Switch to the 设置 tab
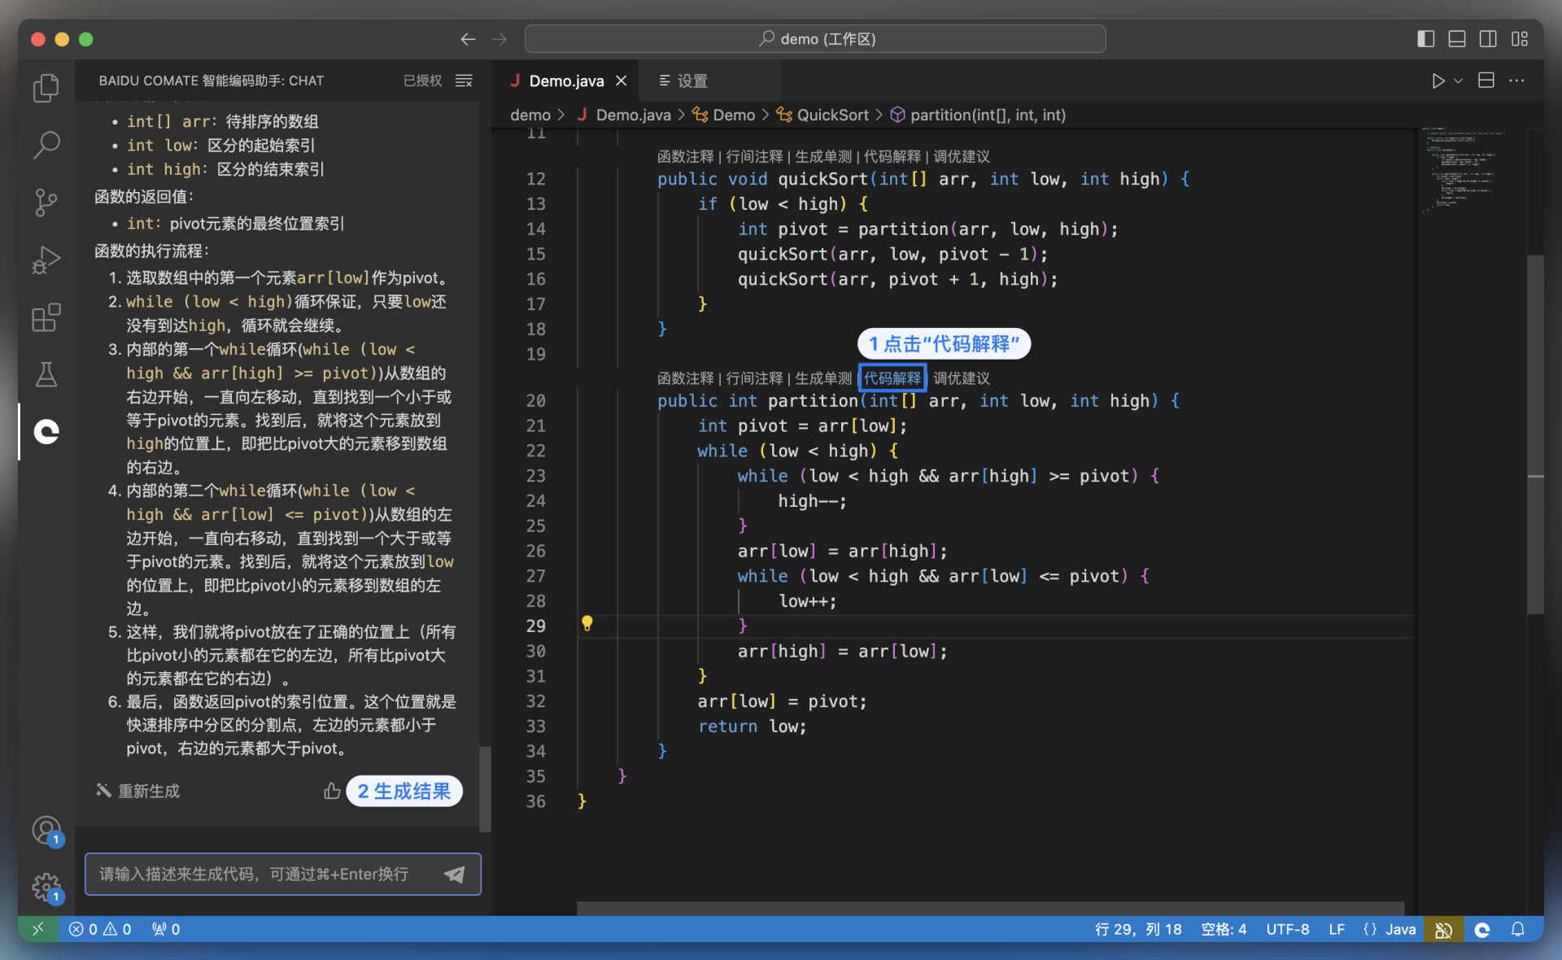The image size is (1562, 960). tap(692, 81)
